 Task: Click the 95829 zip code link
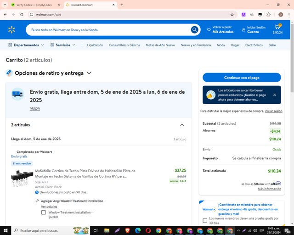click(x=35, y=109)
